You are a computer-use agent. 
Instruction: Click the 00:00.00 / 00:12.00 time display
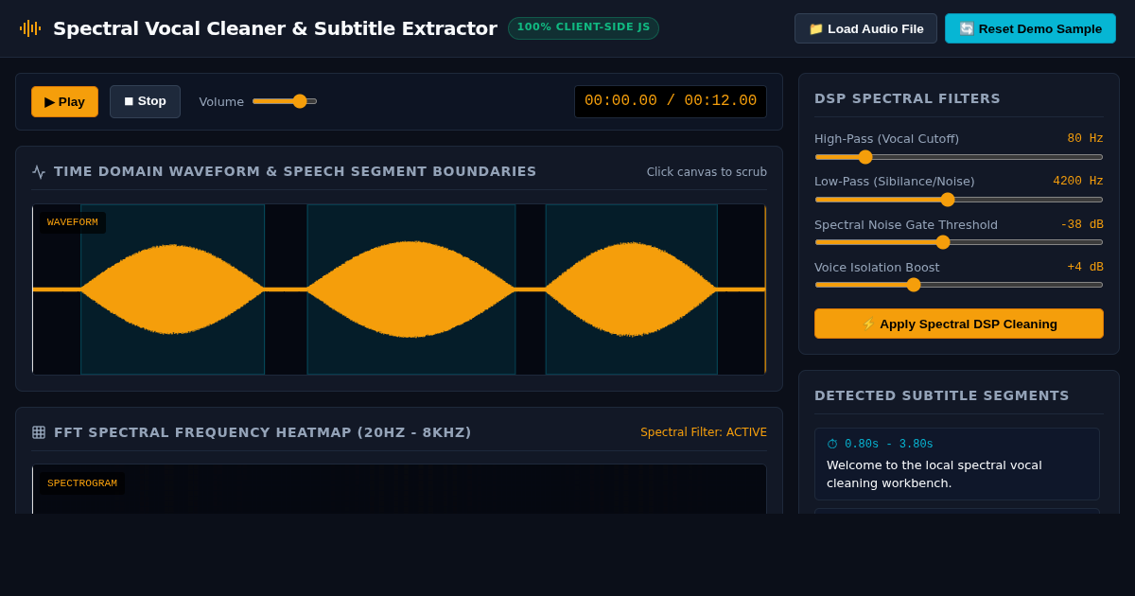click(671, 101)
